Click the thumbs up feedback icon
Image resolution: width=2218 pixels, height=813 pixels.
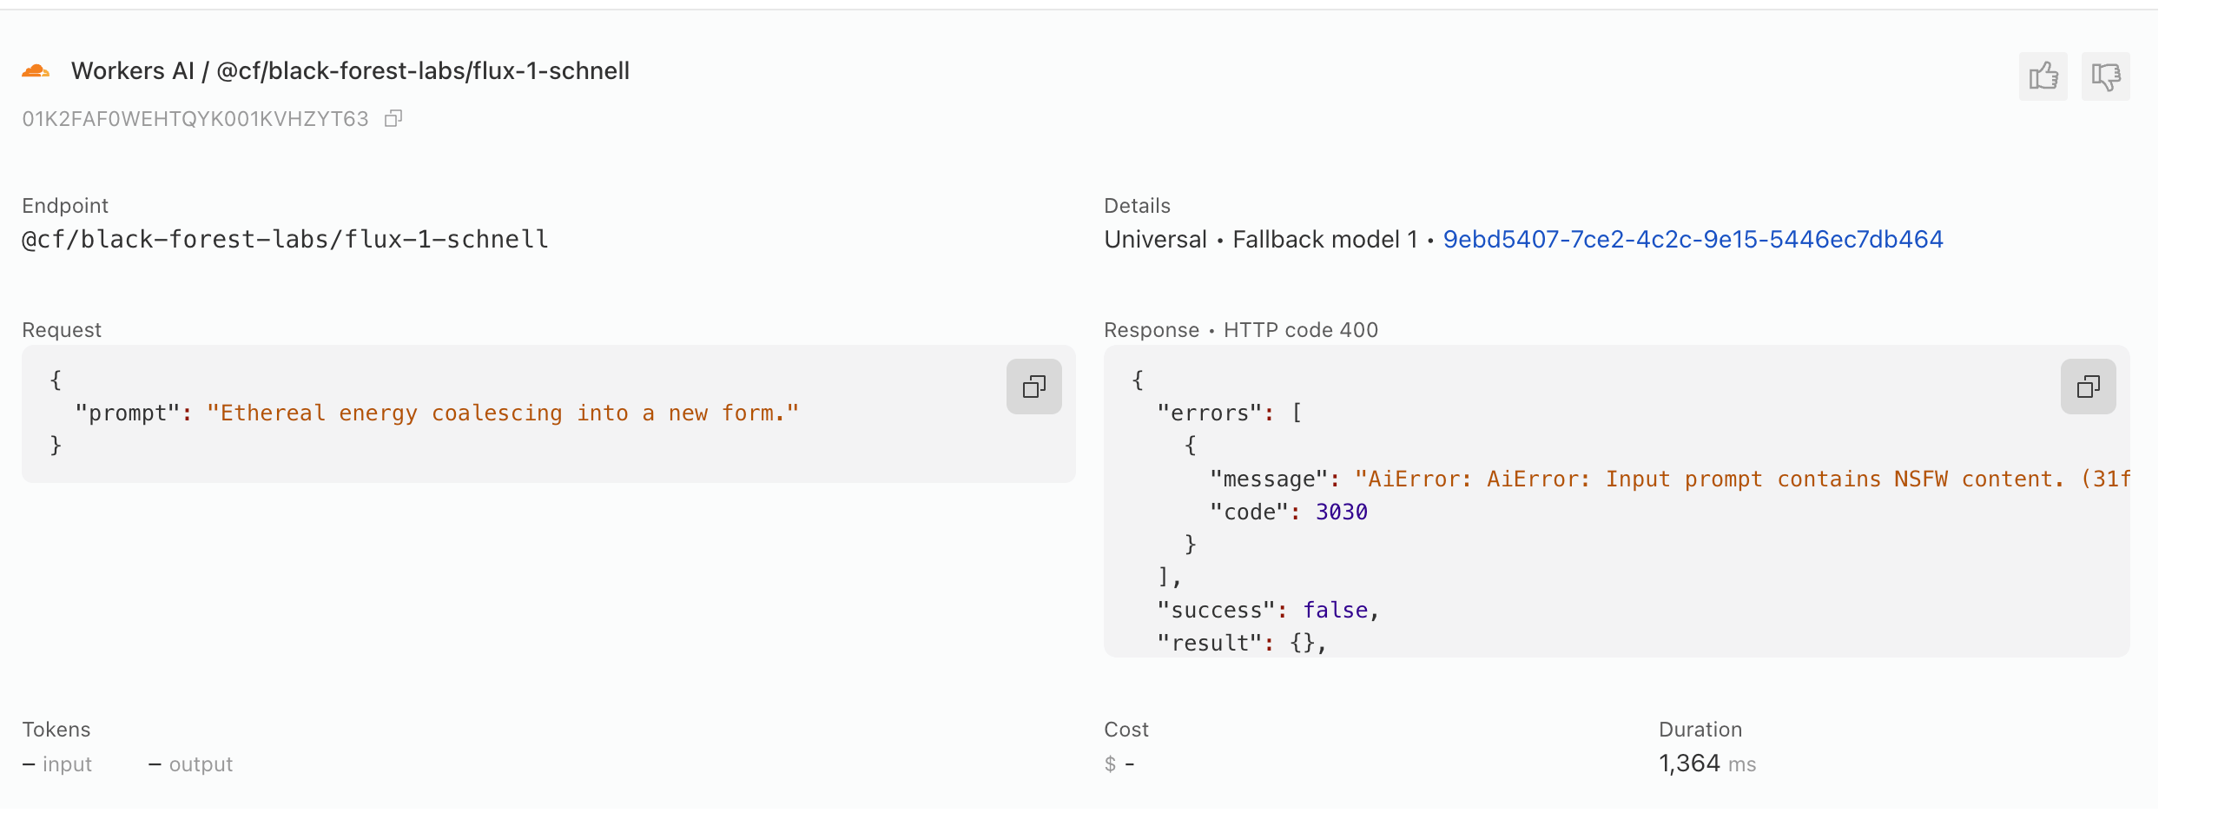coord(2043,76)
